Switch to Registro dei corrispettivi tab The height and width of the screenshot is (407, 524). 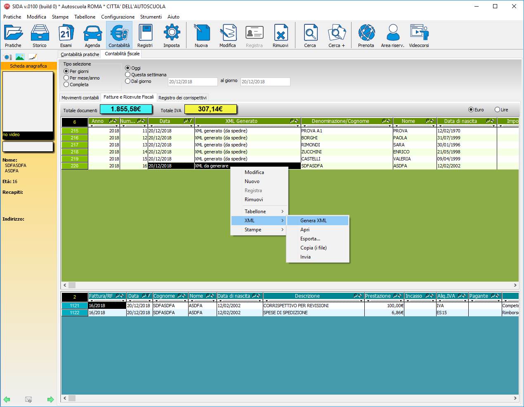(x=182, y=98)
